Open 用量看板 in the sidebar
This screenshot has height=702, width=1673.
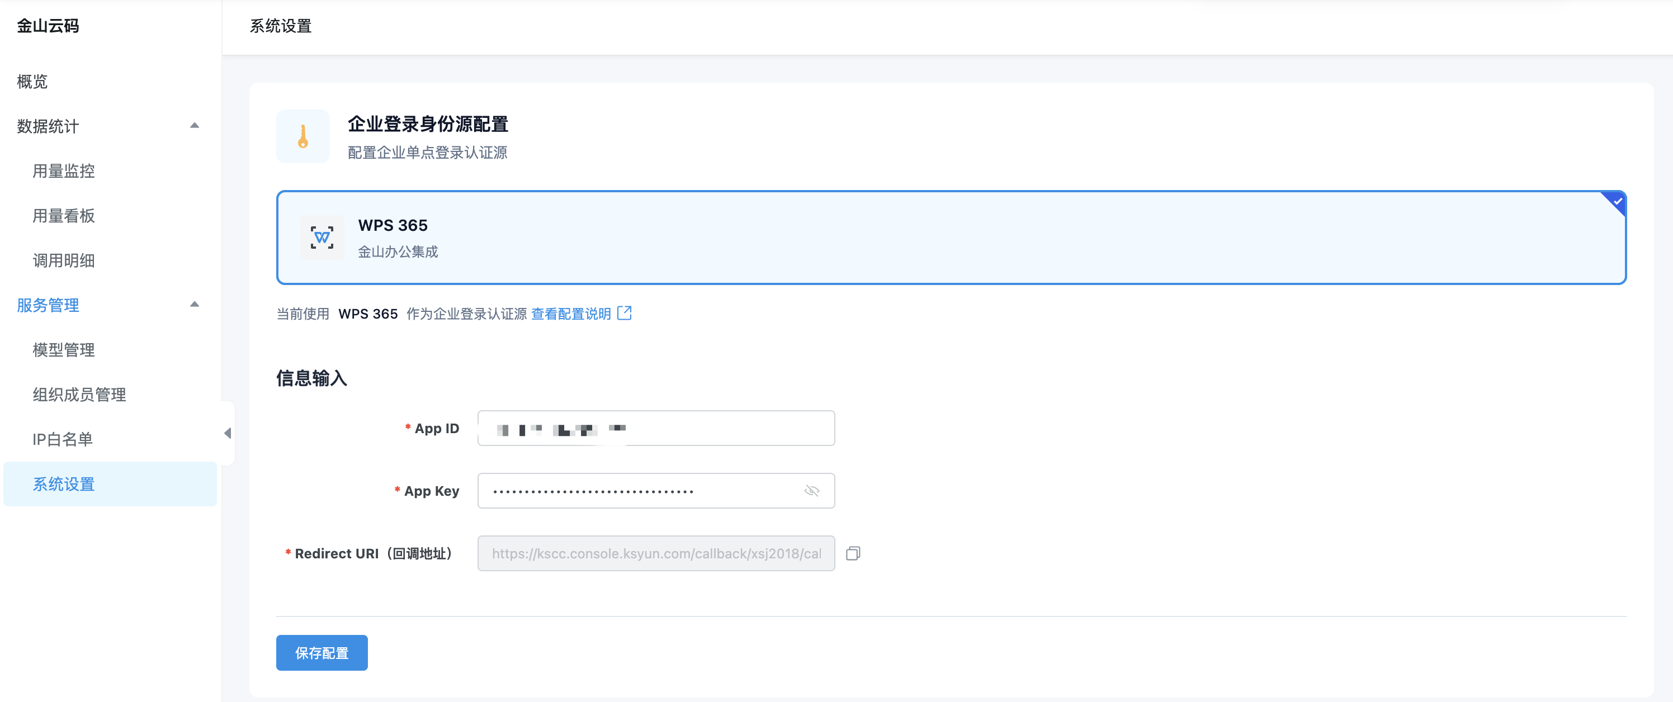click(64, 216)
